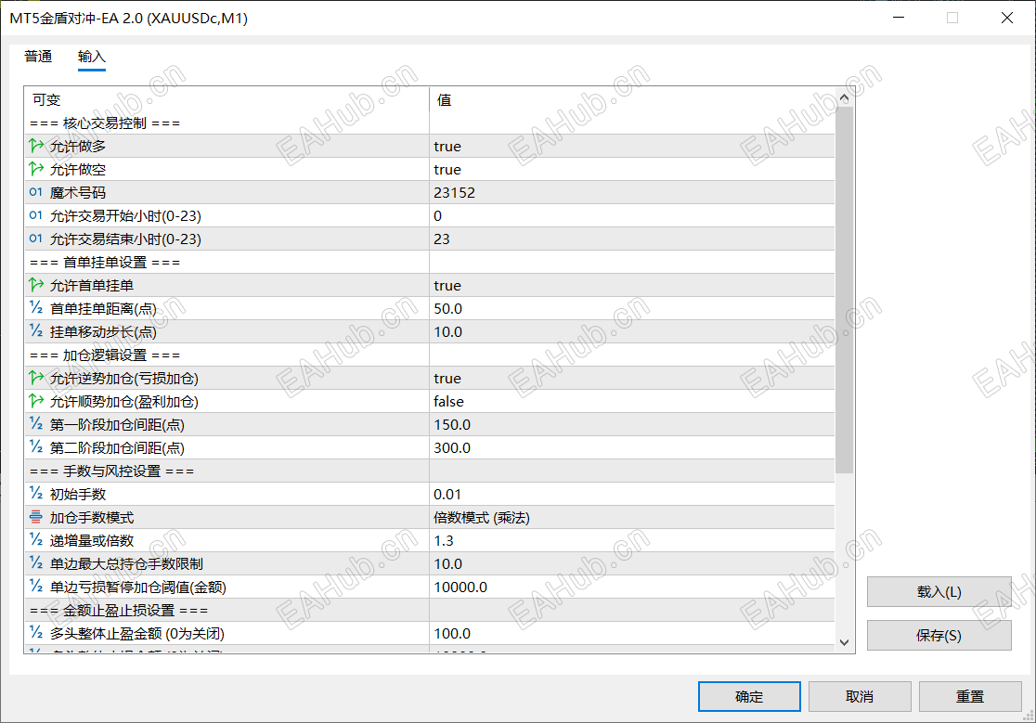Click the integer icon beside 允许交易开始小时
Viewport: 1036px width, 723px height.
(x=36, y=215)
